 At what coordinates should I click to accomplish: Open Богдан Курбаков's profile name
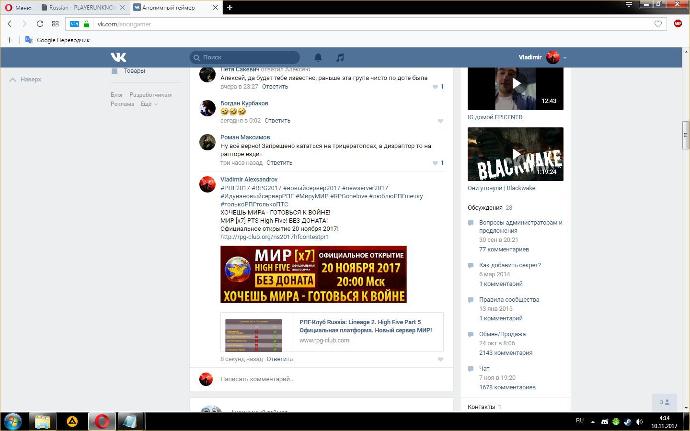point(244,103)
